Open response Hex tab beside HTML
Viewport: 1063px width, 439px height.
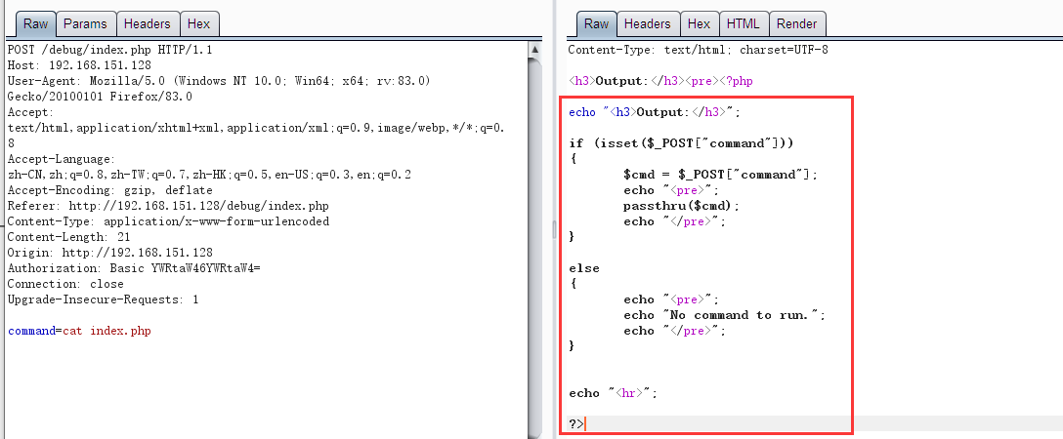point(699,23)
